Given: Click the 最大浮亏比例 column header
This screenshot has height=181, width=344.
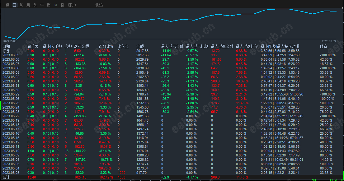Looking at the screenshot, I should click(x=197, y=46).
